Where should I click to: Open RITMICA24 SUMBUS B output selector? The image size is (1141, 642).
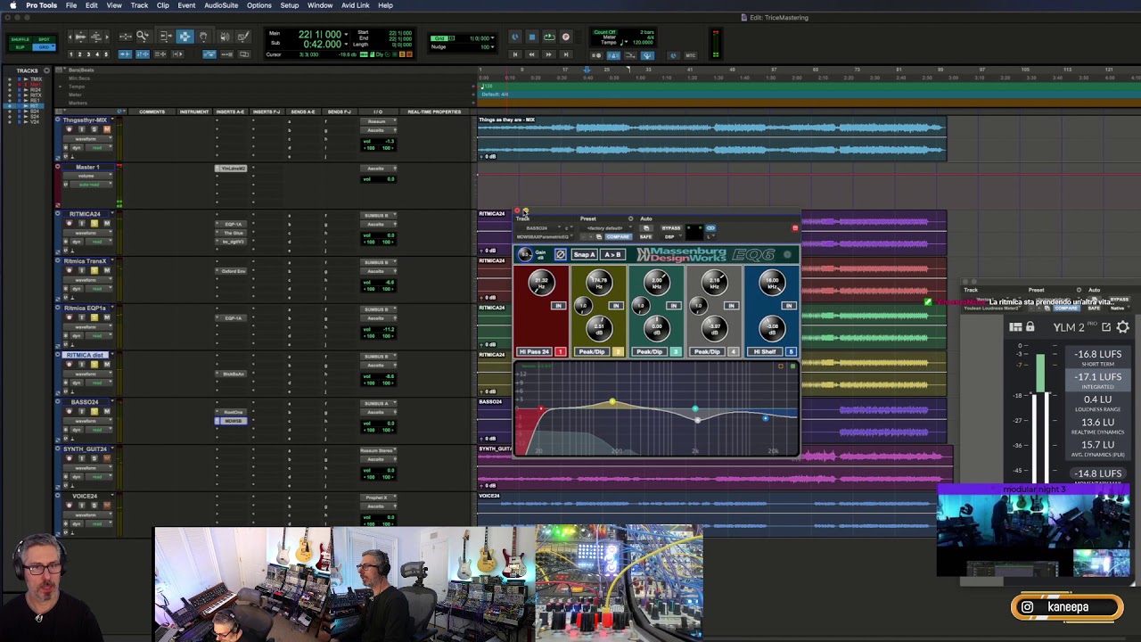(x=378, y=216)
